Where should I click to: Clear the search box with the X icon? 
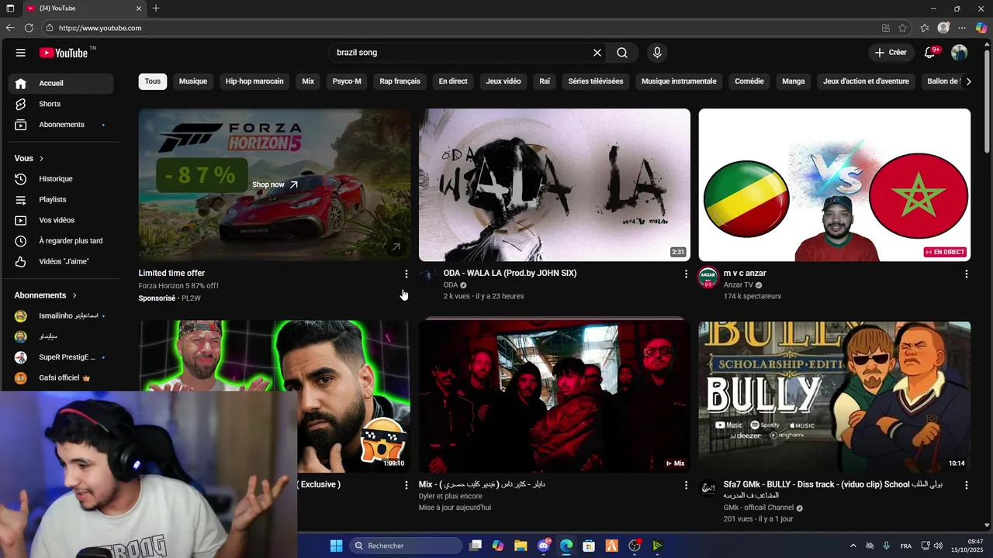coord(597,53)
